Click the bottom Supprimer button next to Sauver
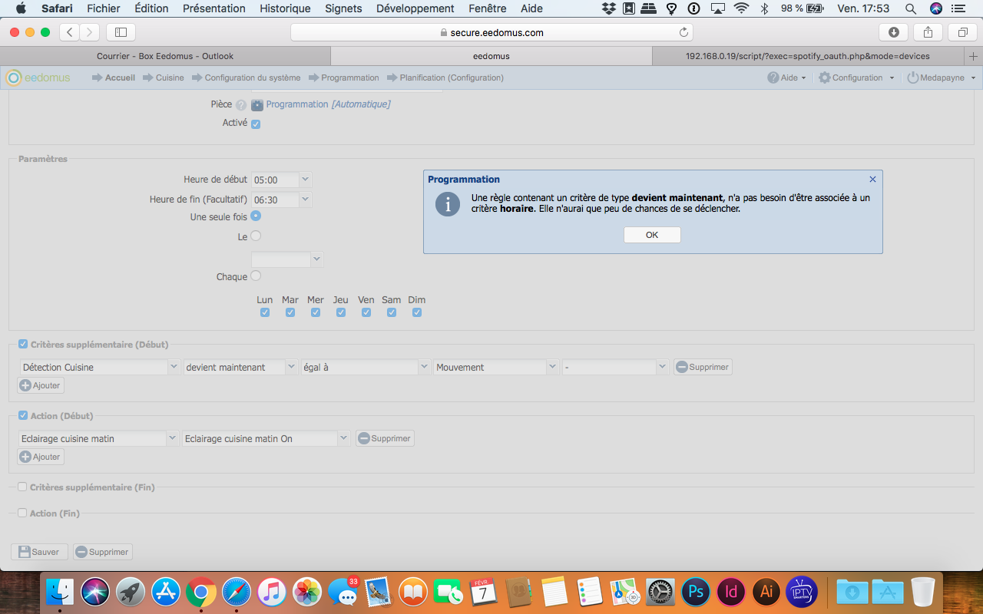This screenshot has height=614, width=983. point(103,552)
